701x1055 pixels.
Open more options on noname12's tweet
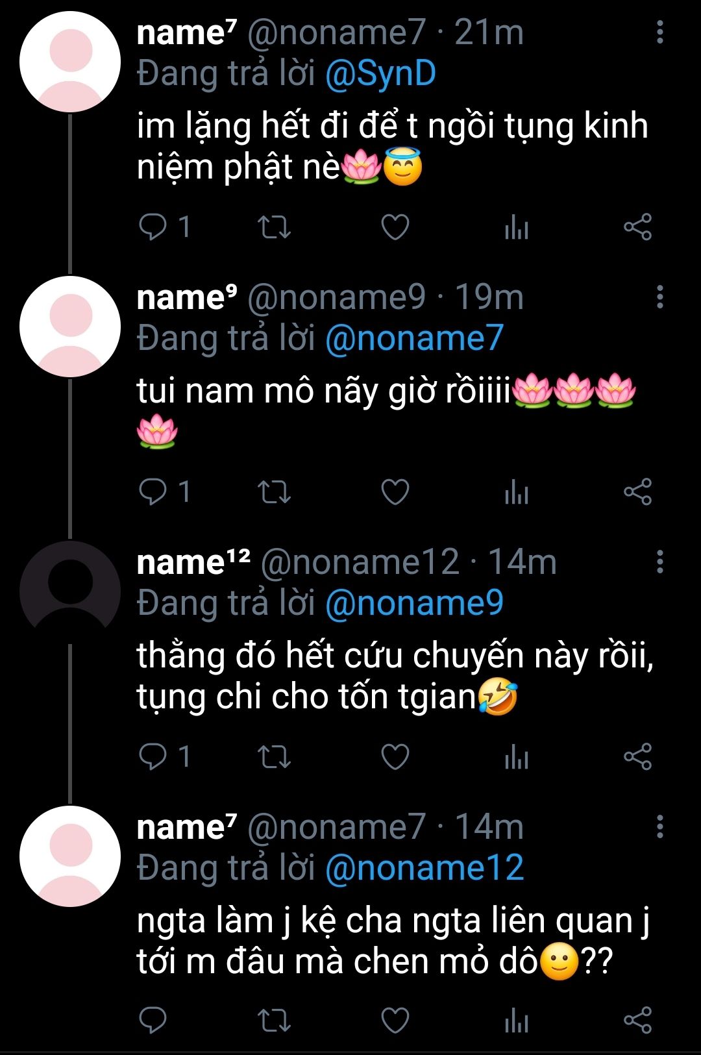[x=659, y=562]
